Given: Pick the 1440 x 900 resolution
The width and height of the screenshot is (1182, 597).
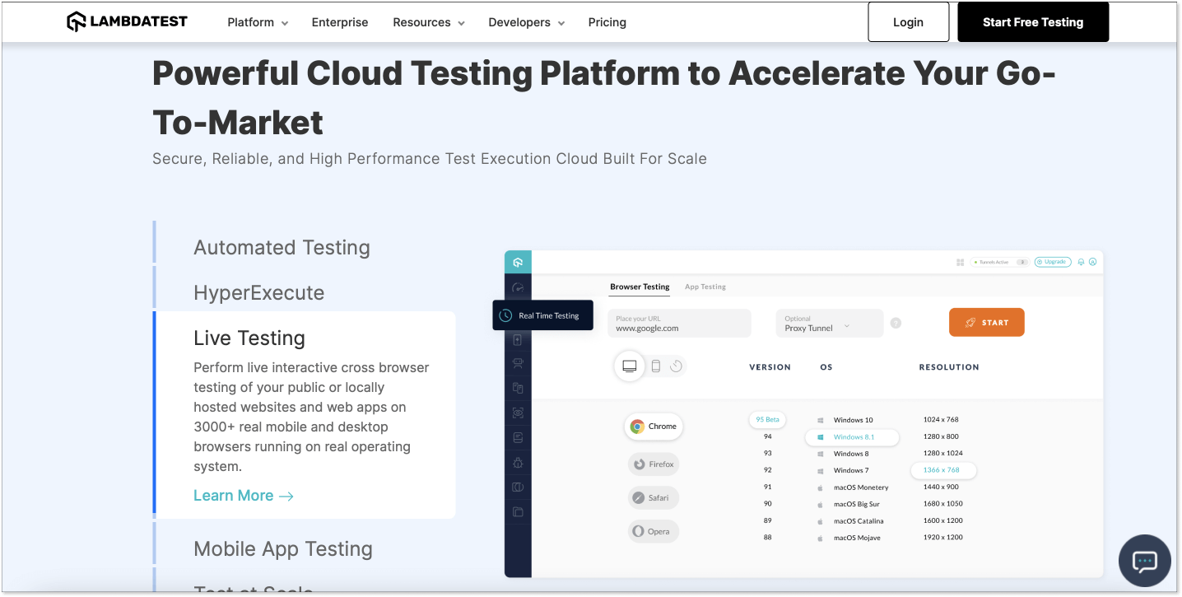Looking at the screenshot, I should 941,487.
